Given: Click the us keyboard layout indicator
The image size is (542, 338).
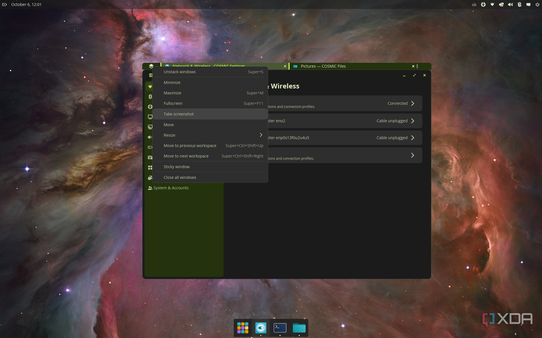Looking at the screenshot, I should click(474, 5).
